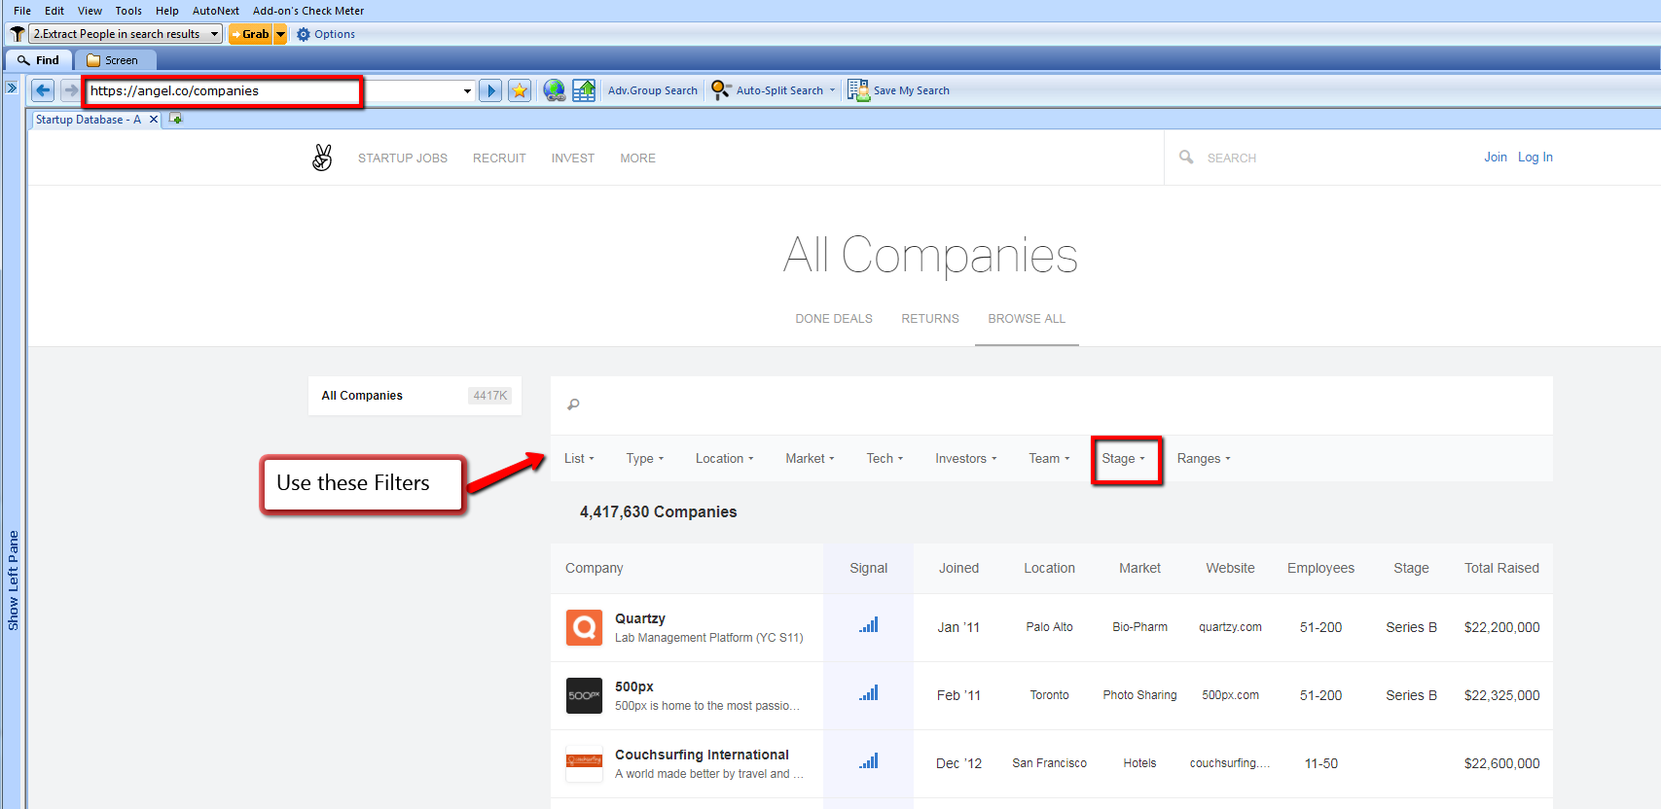Click the table export icon with green arrow
Screen dimensions: 1661x809
tap(584, 90)
